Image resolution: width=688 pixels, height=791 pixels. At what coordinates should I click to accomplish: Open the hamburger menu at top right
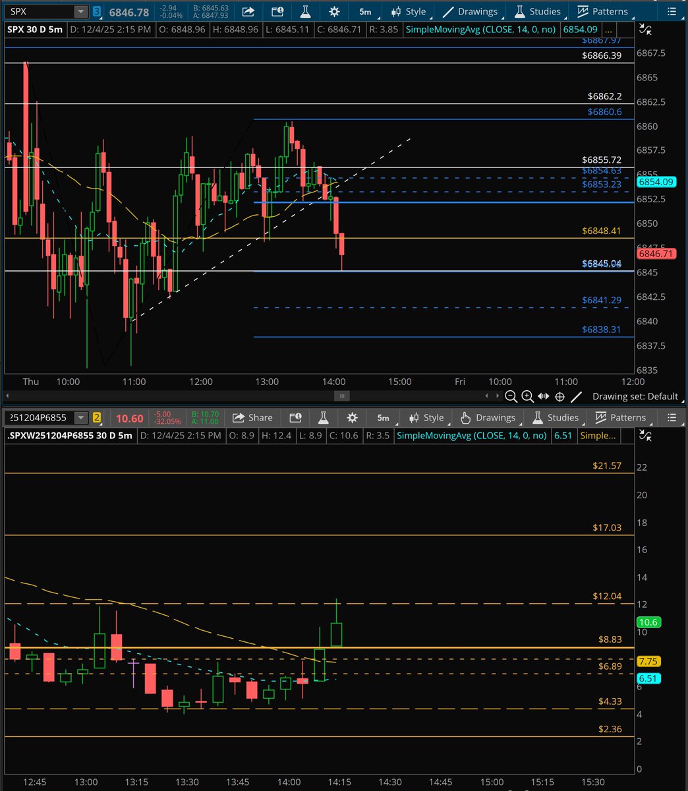[671, 11]
